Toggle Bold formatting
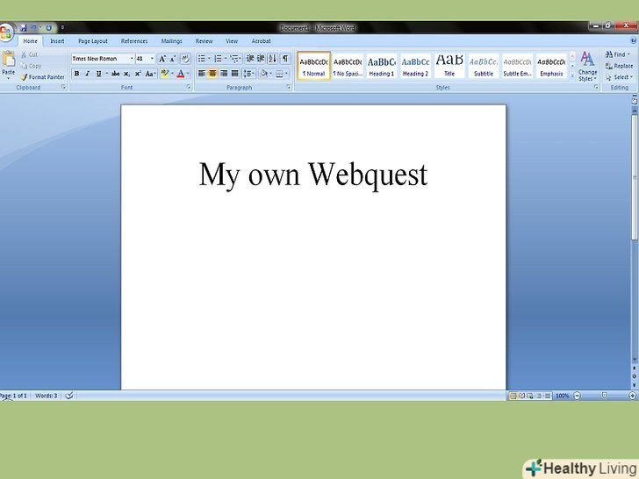 coord(76,74)
